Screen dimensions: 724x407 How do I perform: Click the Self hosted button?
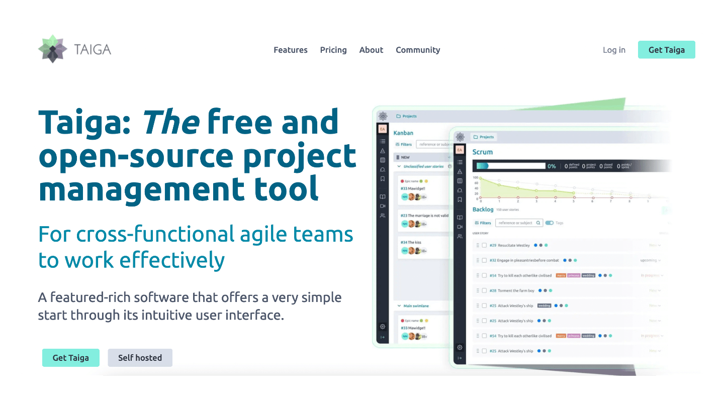click(x=140, y=358)
